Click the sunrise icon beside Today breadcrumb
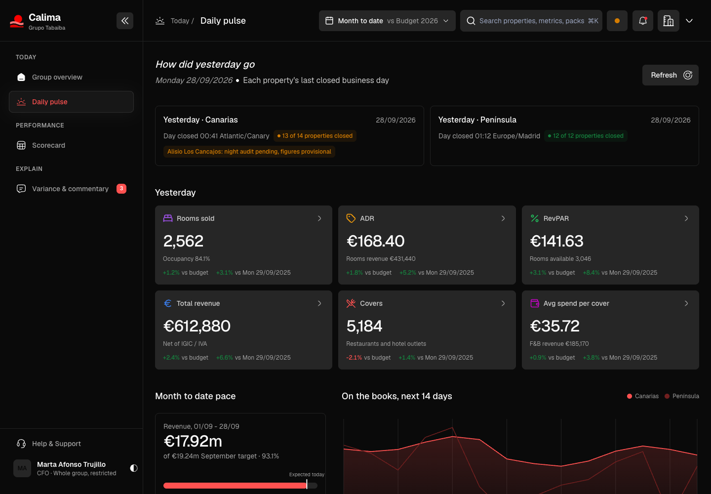Viewport: 711px width, 494px height. point(160,21)
